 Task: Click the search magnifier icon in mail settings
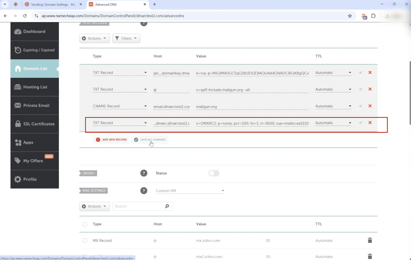pyautogui.click(x=167, y=206)
